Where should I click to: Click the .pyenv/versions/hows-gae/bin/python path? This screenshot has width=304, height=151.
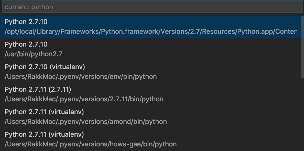(91, 144)
